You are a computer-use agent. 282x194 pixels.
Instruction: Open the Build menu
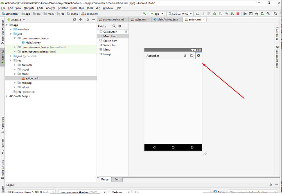[x=73, y=8]
